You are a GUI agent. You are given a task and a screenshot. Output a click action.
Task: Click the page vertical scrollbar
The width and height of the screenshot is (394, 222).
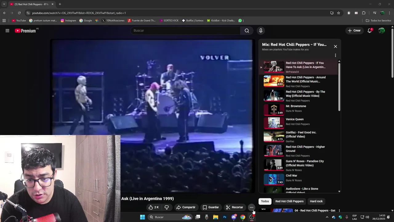click(392, 52)
